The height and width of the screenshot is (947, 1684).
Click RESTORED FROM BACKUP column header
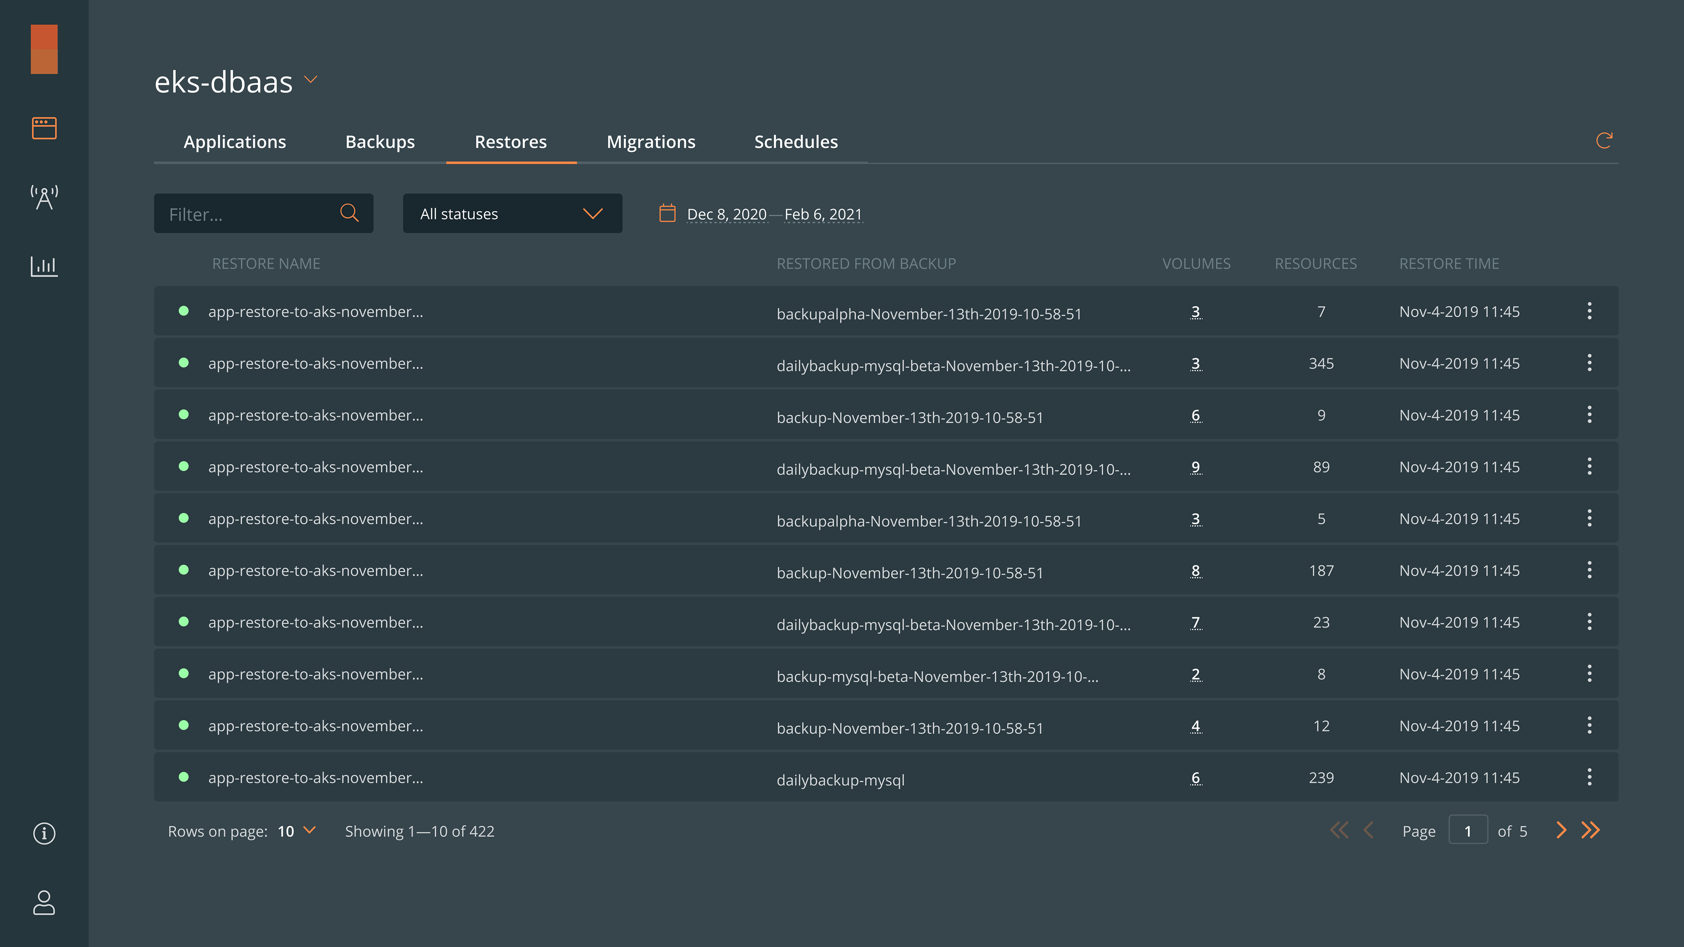pos(866,264)
